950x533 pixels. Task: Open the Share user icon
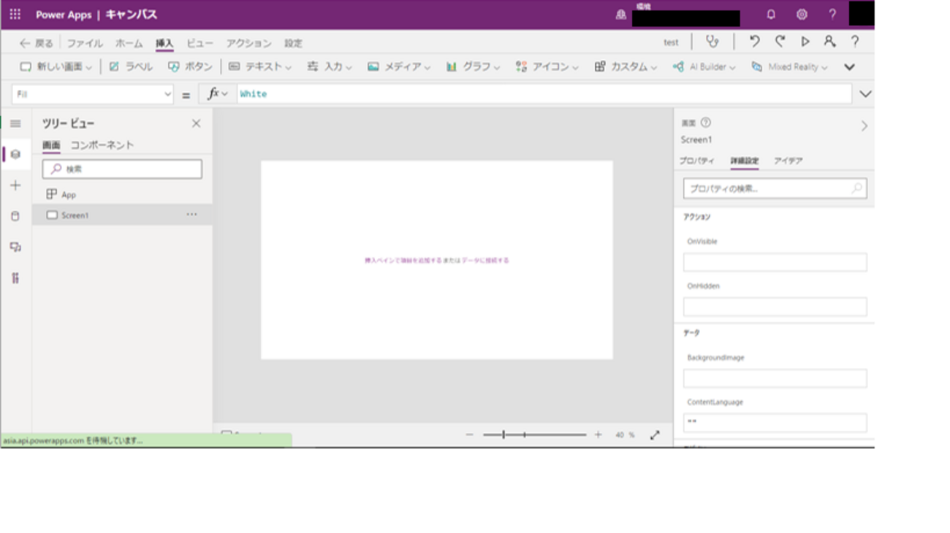[x=829, y=42]
